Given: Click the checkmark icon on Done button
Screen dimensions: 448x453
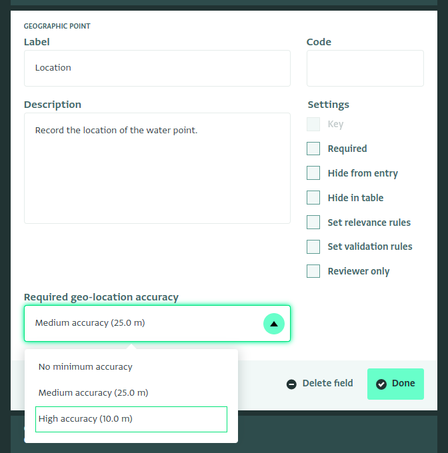Looking at the screenshot, I should pyautogui.click(x=381, y=384).
